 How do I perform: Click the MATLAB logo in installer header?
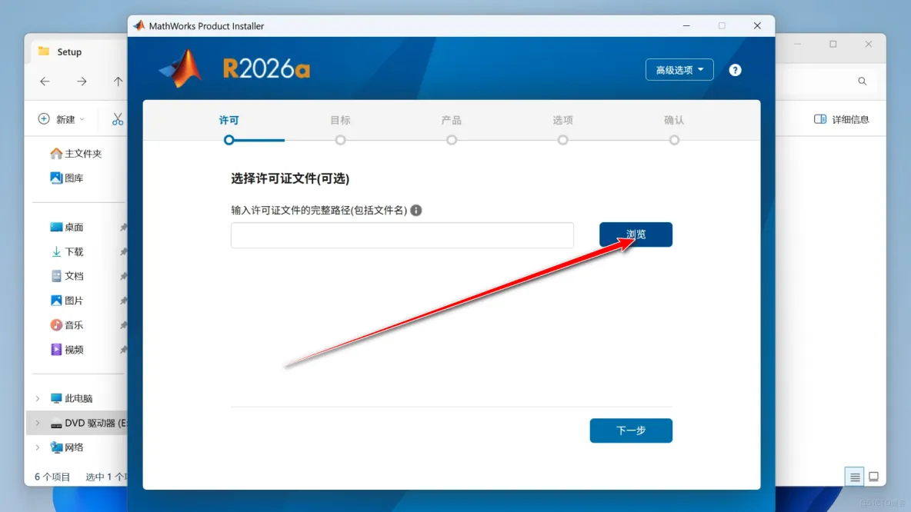[x=181, y=68]
